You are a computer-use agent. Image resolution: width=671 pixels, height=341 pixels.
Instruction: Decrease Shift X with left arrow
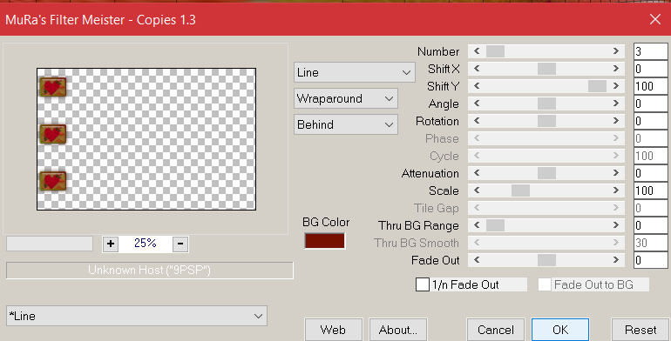[x=477, y=69]
